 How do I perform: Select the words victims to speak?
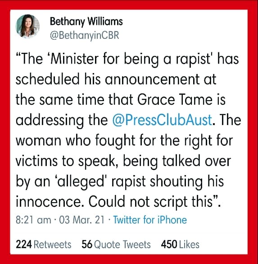pyautogui.click(x=64, y=161)
